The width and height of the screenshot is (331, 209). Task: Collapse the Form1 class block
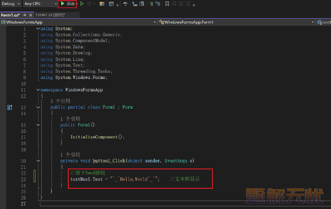38,107
